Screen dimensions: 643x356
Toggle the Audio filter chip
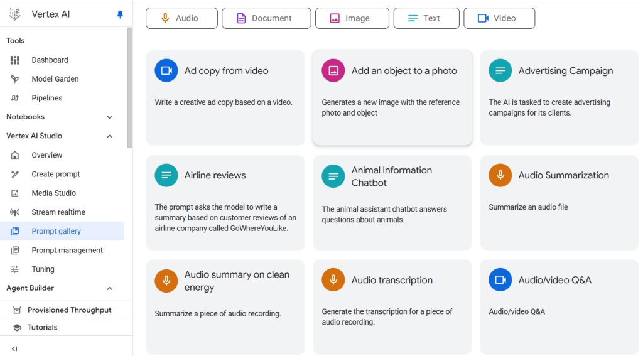[181, 18]
